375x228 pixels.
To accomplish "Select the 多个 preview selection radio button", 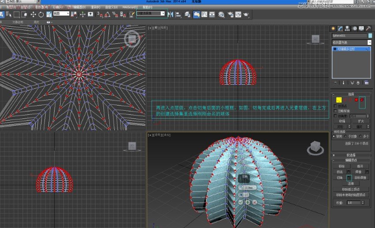I will pyautogui.click(x=361, y=136).
